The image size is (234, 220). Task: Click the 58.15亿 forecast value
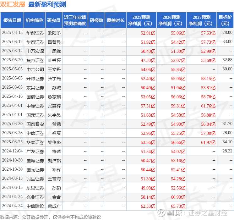(208, 79)
